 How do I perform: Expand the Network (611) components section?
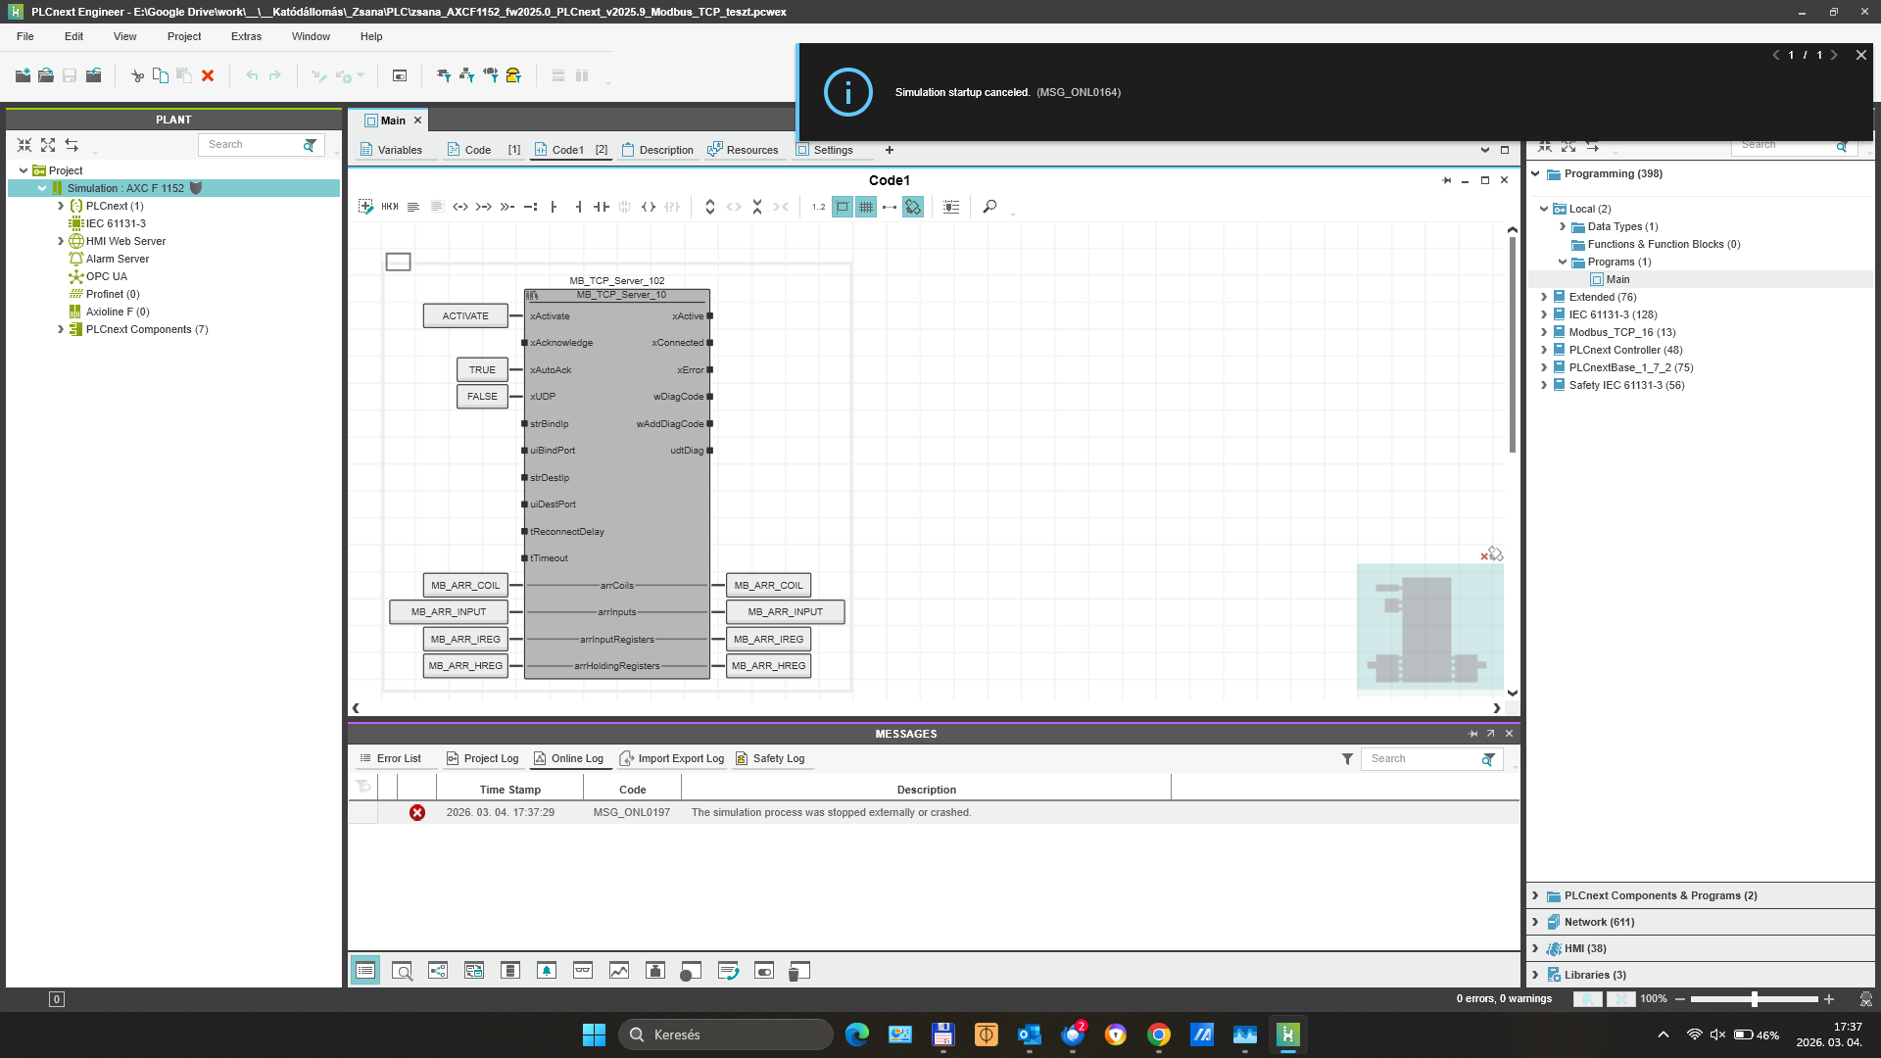point(1535,922)
